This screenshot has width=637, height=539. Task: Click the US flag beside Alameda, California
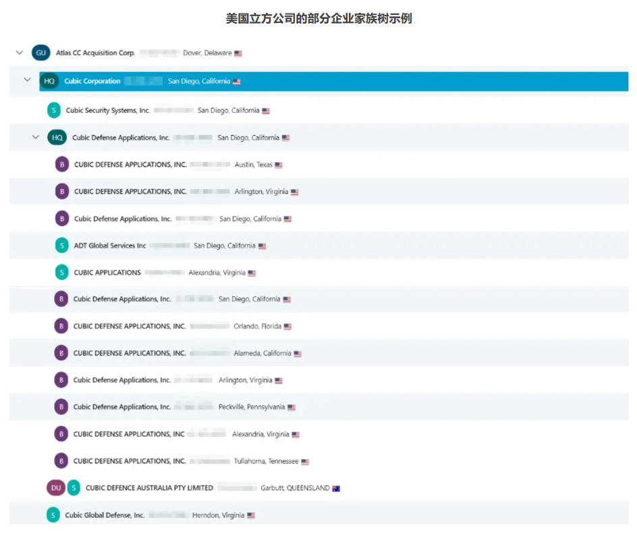click(298, 353)
